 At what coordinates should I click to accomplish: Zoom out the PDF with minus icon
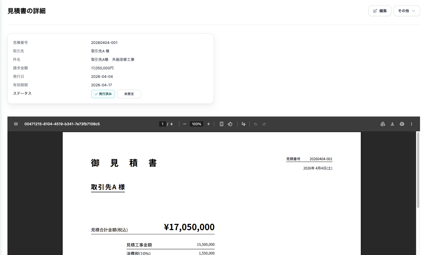point(185,124)
